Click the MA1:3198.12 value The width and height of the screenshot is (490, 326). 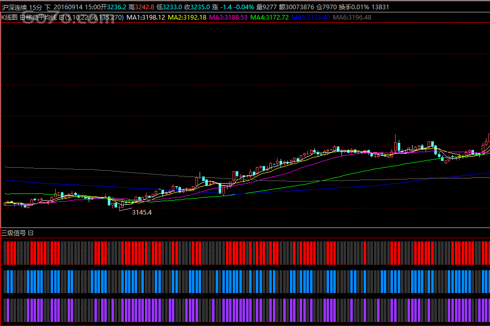145,18
